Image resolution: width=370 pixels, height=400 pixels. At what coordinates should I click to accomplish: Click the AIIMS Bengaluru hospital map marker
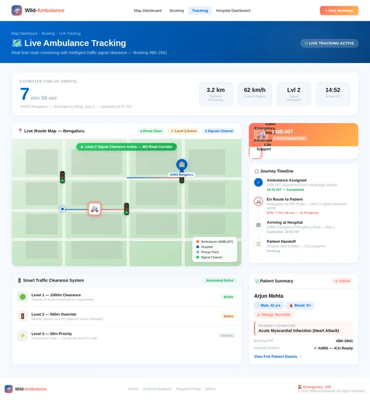click(182, 165)
